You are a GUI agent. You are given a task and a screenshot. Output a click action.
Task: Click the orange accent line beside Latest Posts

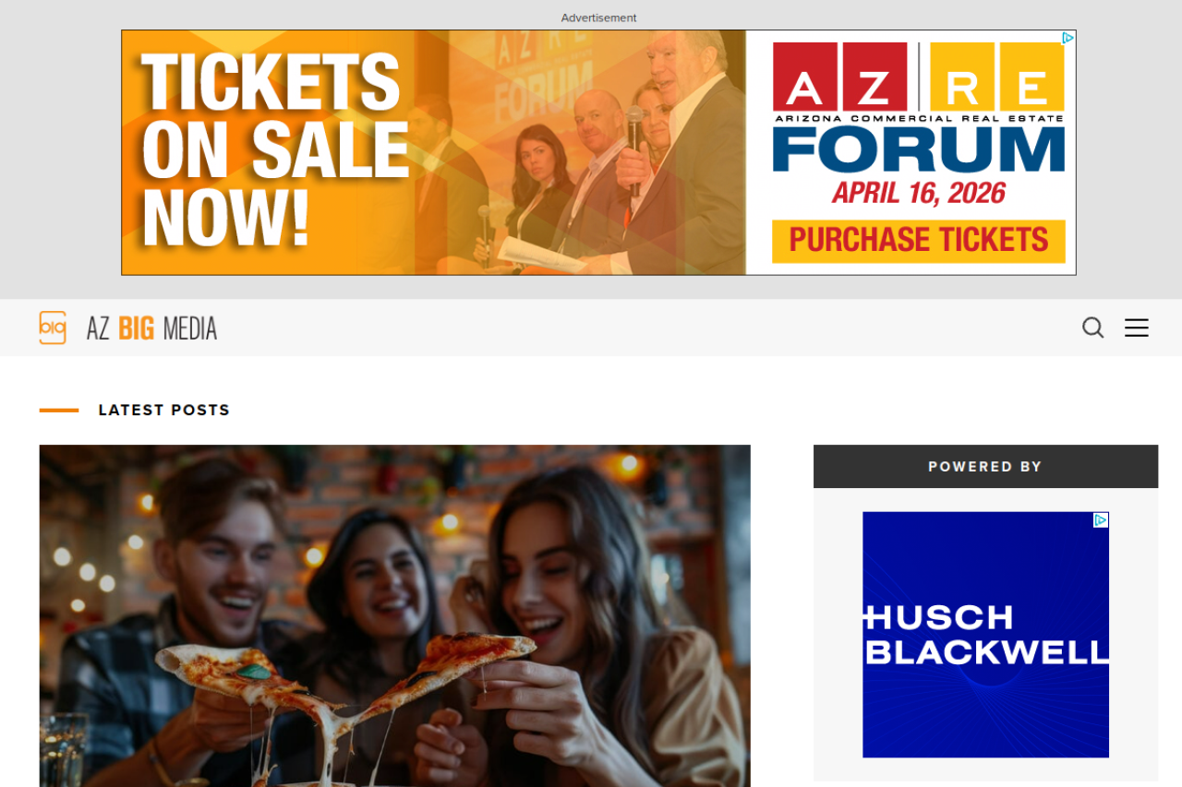(59, 410)
